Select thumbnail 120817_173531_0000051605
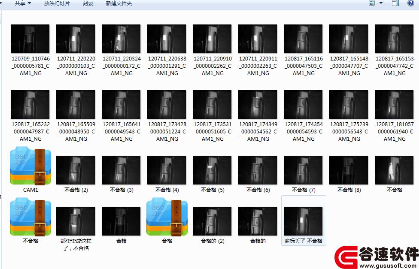This screenshot has height=269, width=419. [212, 104]
